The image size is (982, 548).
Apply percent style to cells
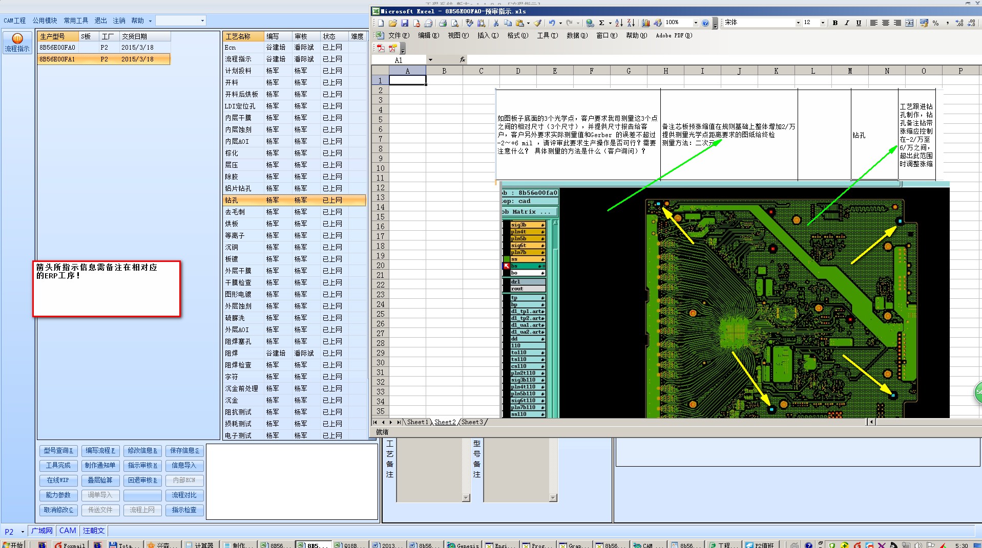click(x=935, y=23)
